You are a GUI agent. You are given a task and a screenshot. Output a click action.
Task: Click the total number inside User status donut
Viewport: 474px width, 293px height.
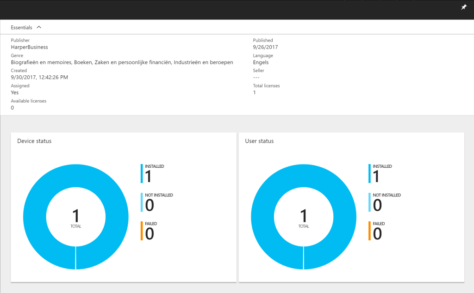[303, 216]
